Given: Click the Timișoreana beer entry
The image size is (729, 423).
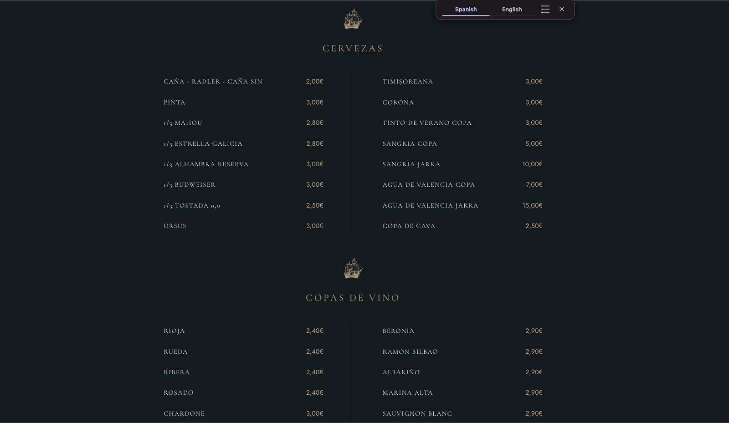Looking at the screenshot, I should (x=407, y=82).
